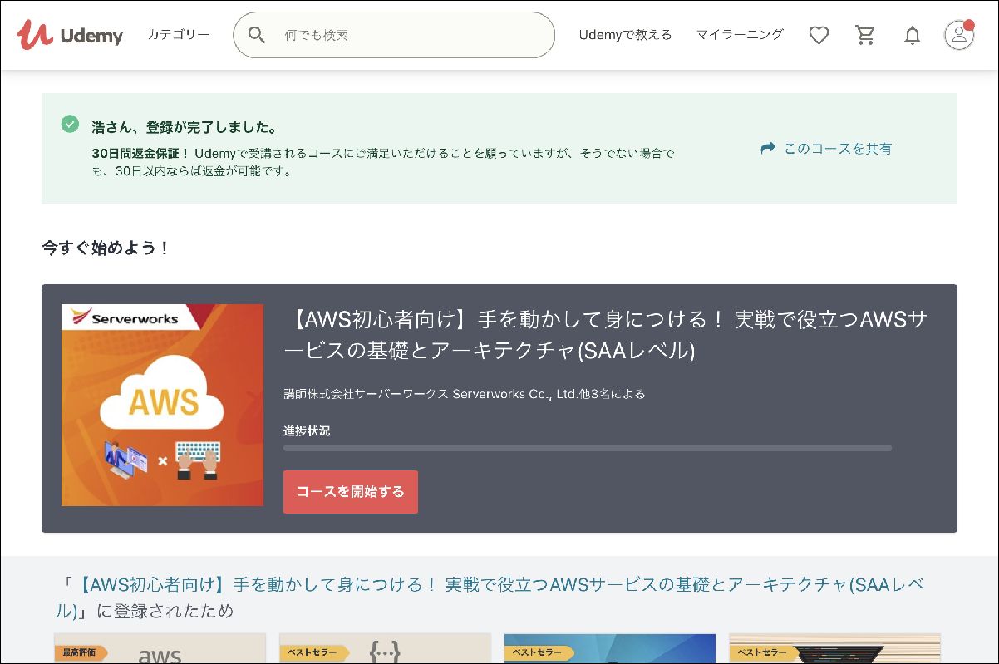Open the wishlist heart icon

tap(819, 35)
